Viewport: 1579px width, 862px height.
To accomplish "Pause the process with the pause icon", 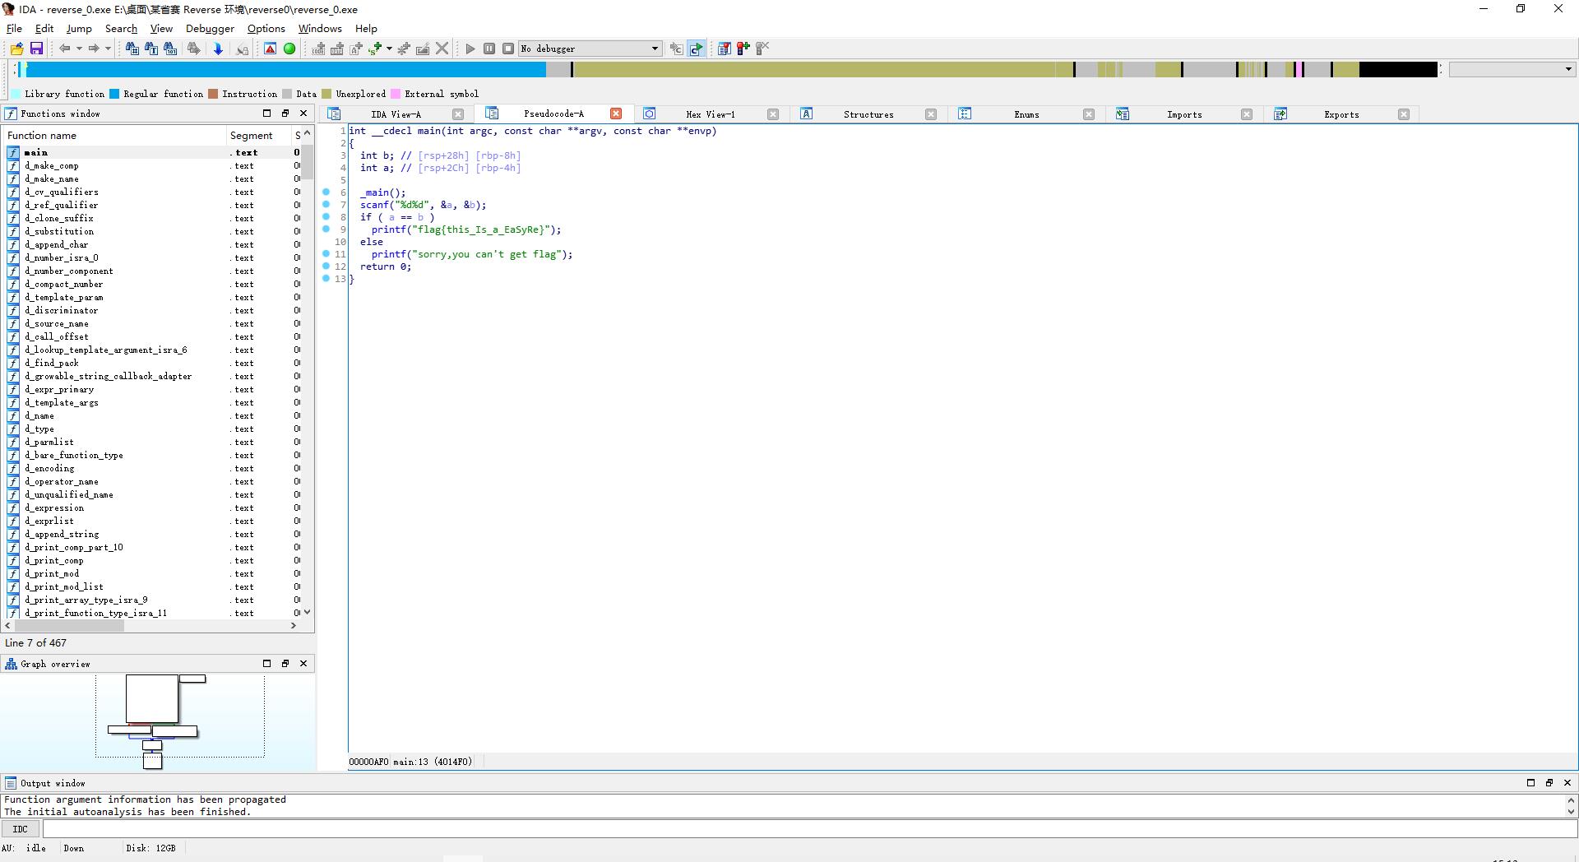I will [x=489, y=49].
